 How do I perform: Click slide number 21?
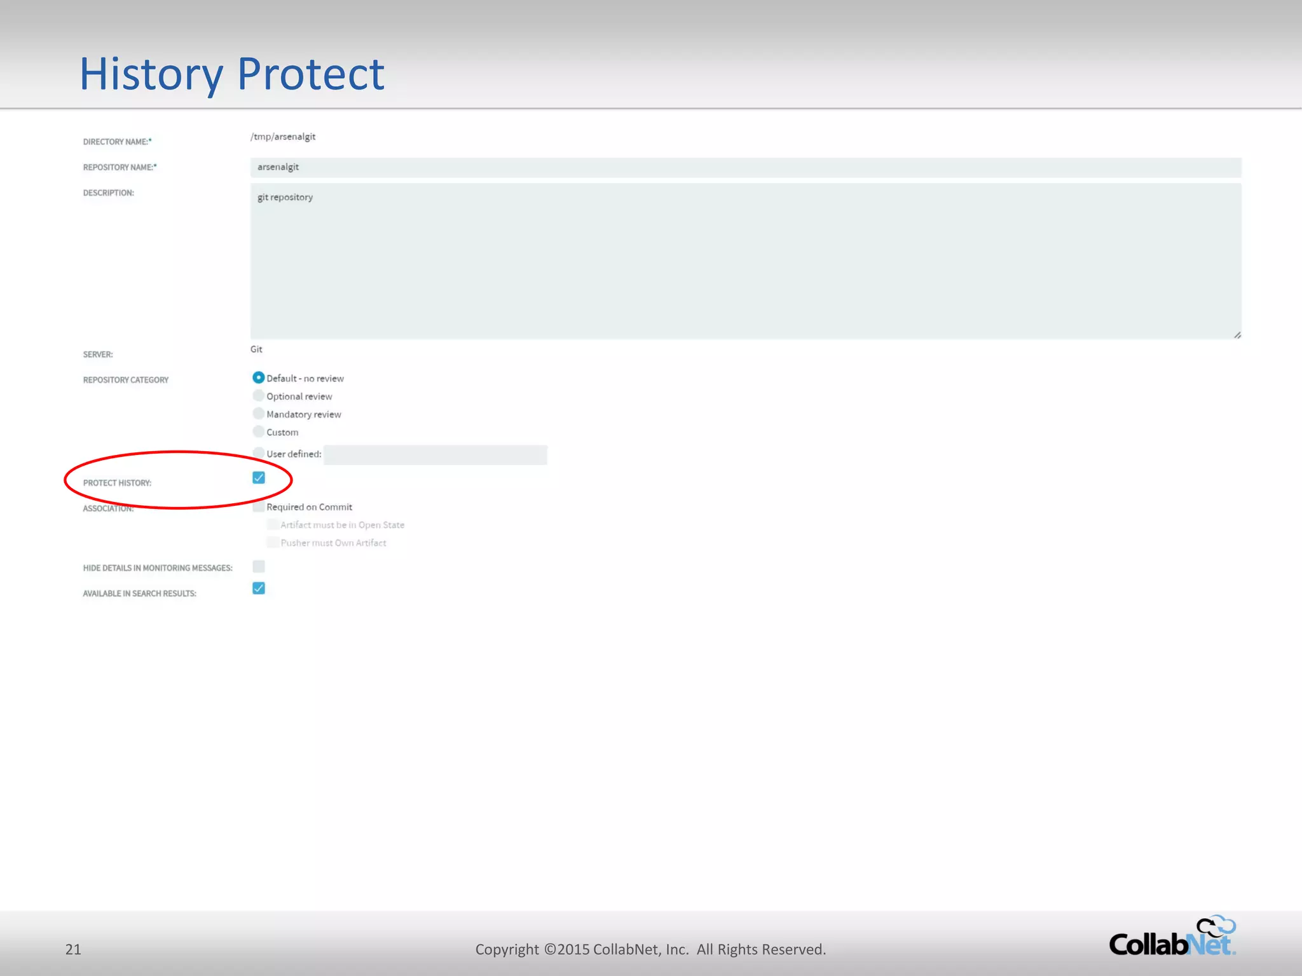[73, 949]
